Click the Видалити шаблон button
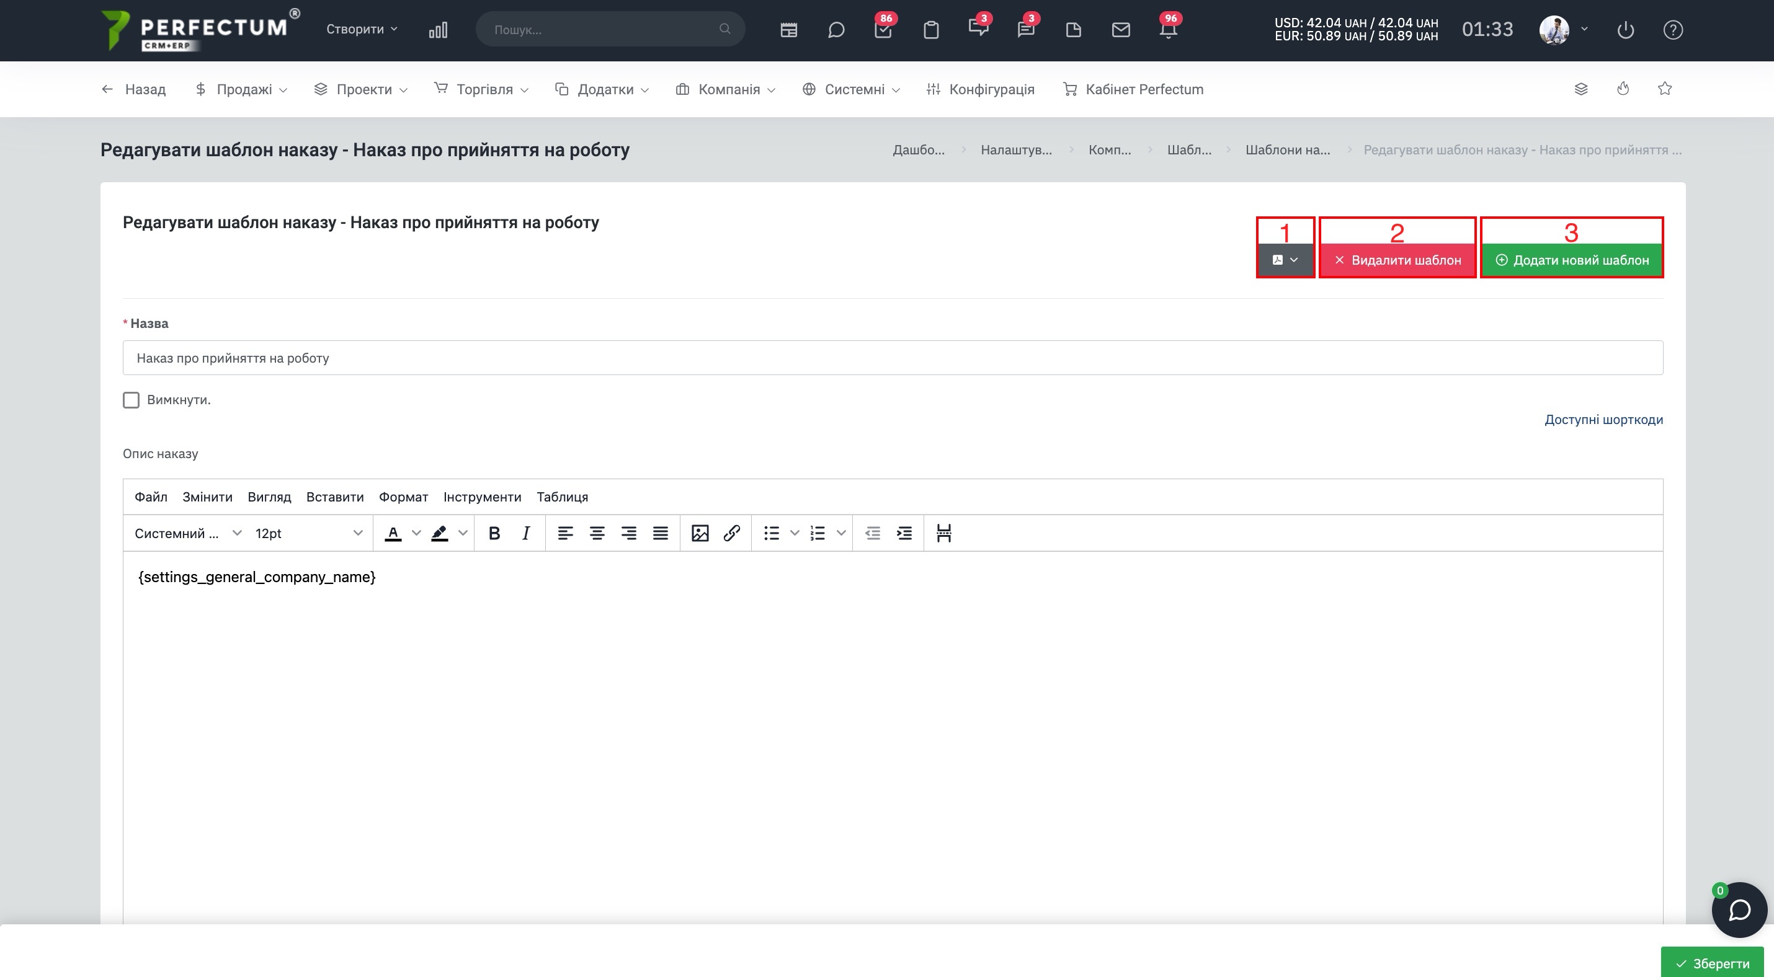The image size is (1774, 977). coord(1397,260)
